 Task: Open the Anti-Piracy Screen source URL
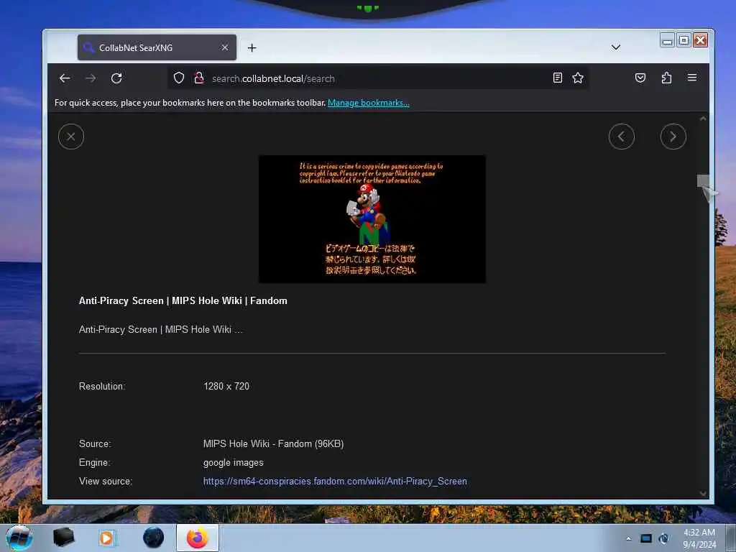coord(335,481)
